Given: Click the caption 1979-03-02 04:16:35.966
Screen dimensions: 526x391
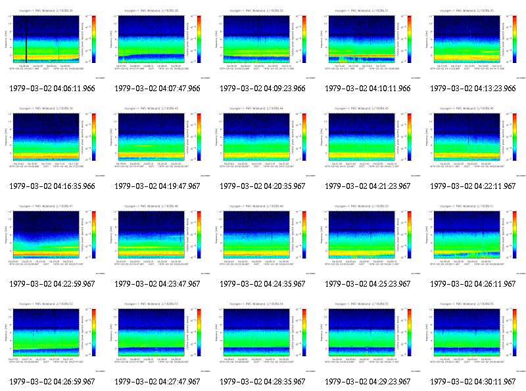Looking at the screenshot, I should [x=53, y=186].
